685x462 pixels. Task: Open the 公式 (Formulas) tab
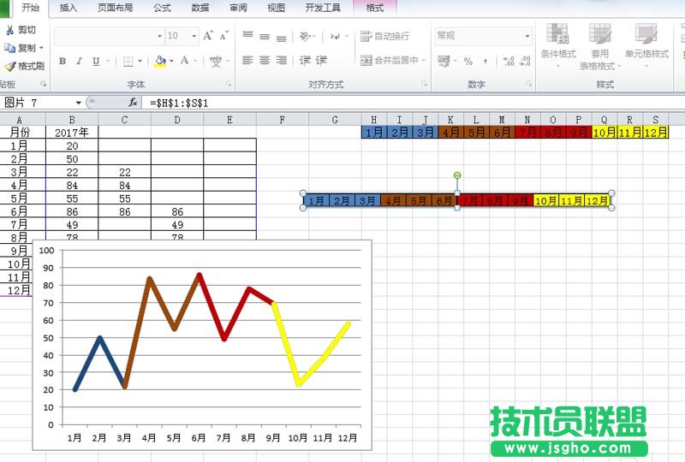[x=162, y=8]
